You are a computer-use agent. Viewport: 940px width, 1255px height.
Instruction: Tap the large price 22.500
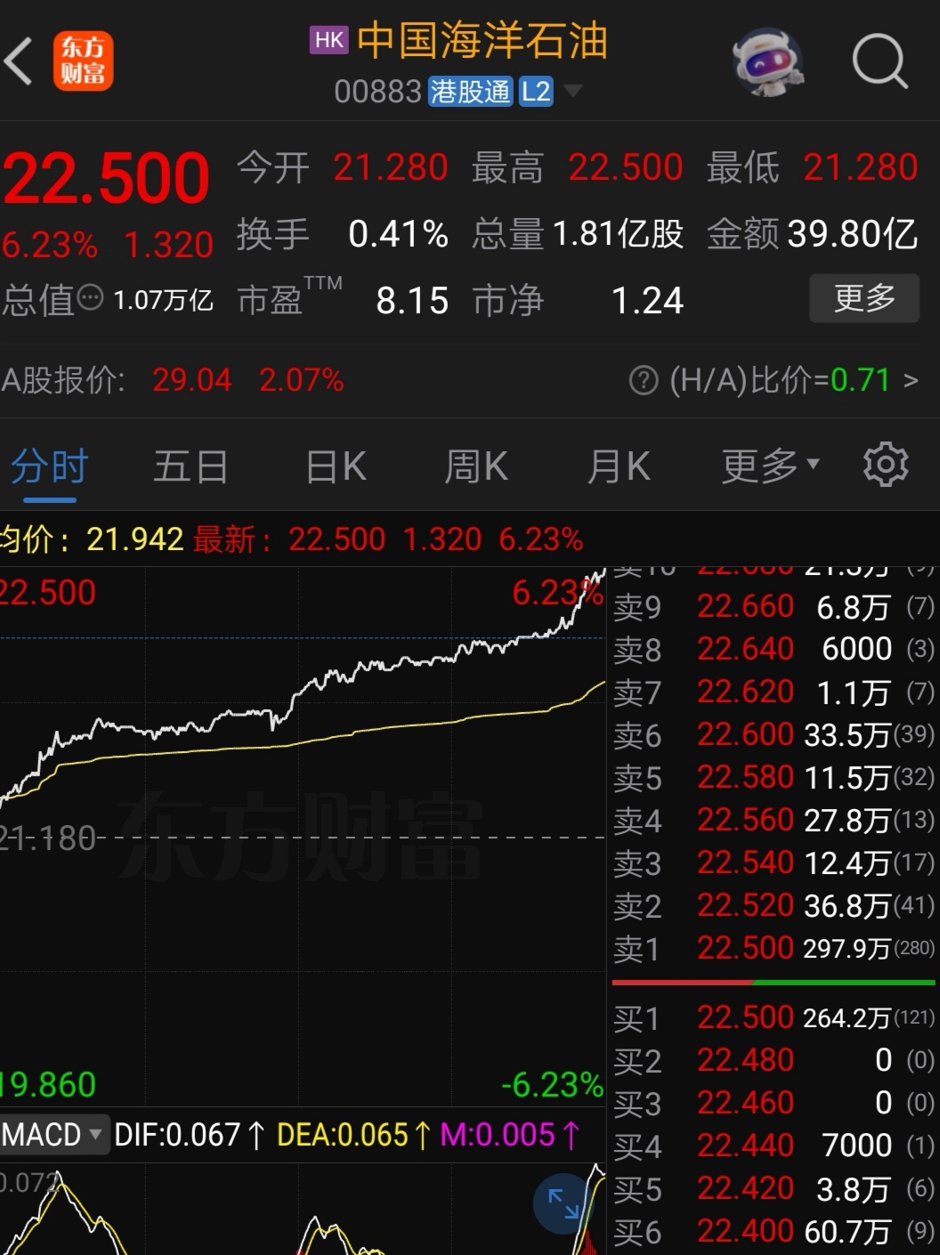click(x=107, y=180)
